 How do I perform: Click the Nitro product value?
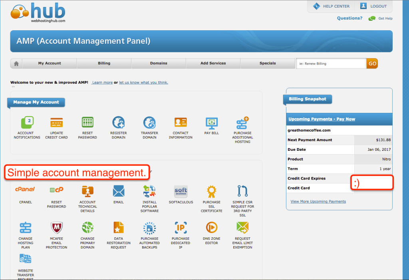(x=386, y=159)
